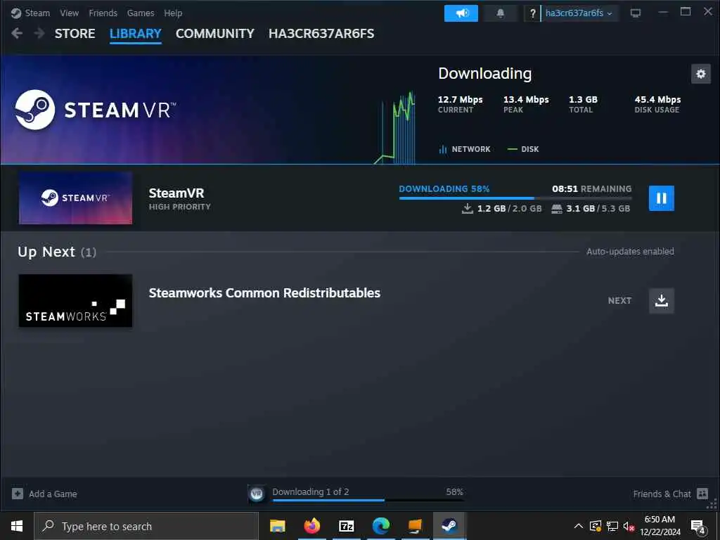
Task: Start Steamworks Common Redistributables download now
Action: [x=661, y=301]
